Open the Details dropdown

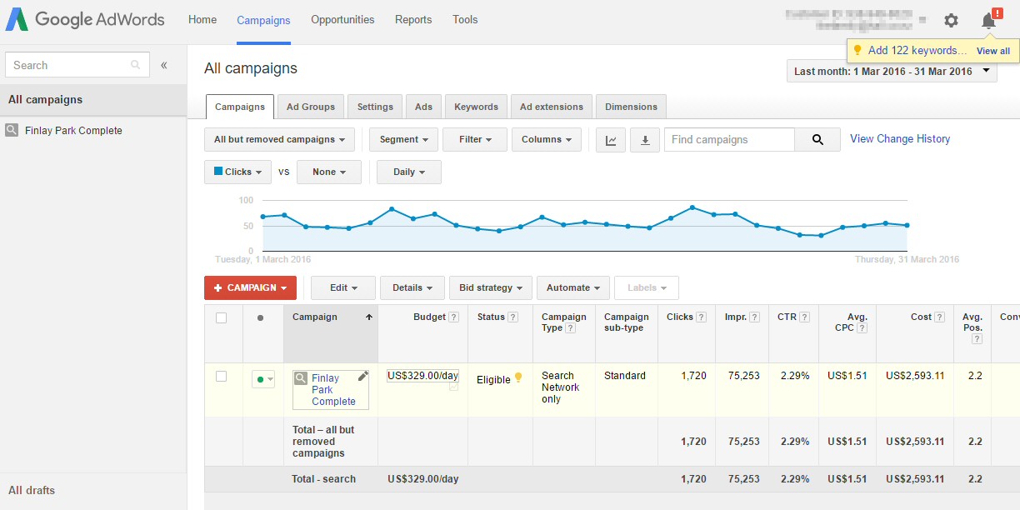(x=412, y=288)
